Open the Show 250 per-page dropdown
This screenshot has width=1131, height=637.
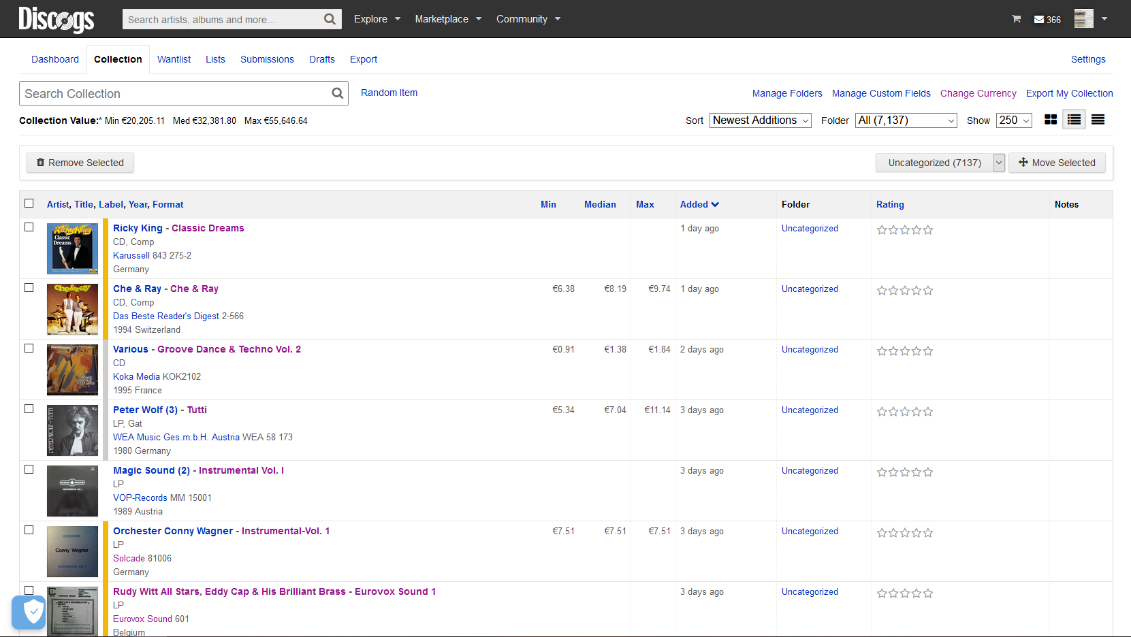[x=1015, y=120]
